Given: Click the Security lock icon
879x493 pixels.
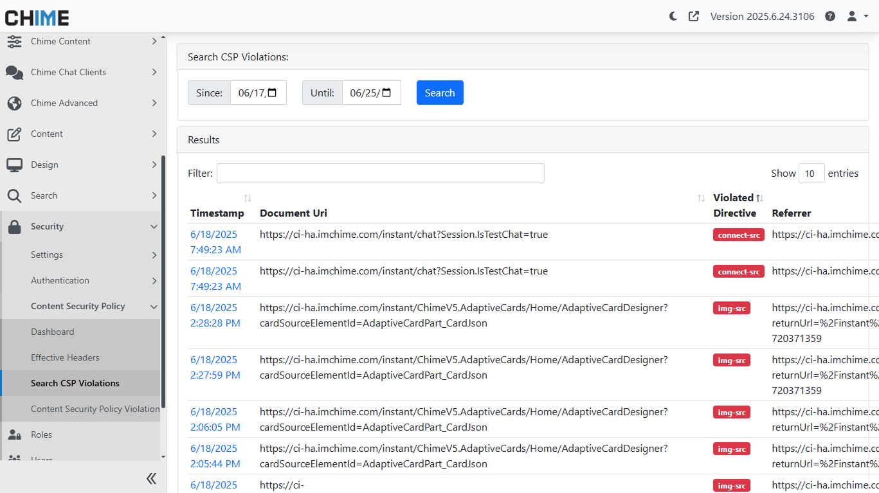Looking at the screenshot, I should [x=14, y=226].
